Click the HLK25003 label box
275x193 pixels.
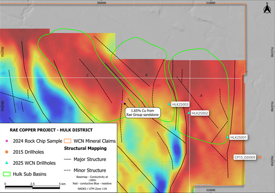coord(180,105)
